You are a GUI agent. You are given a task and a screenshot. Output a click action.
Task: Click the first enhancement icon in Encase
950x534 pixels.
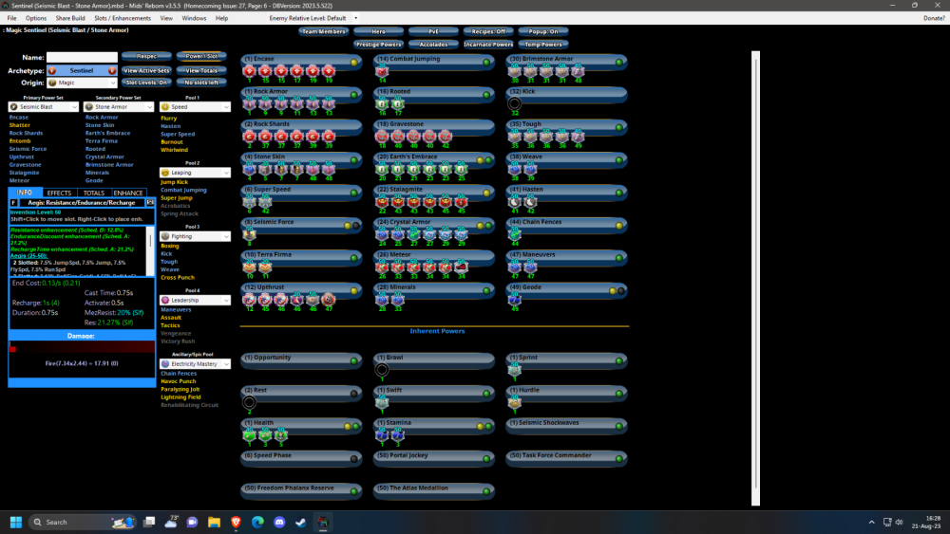(x=251, y=71)
